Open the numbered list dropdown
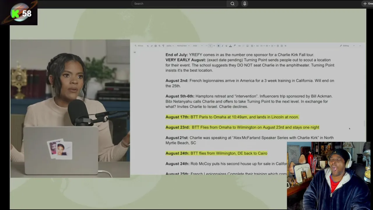The height and width of the screenshot is (210, 373). pyautogui.click(x=273, y=46)
